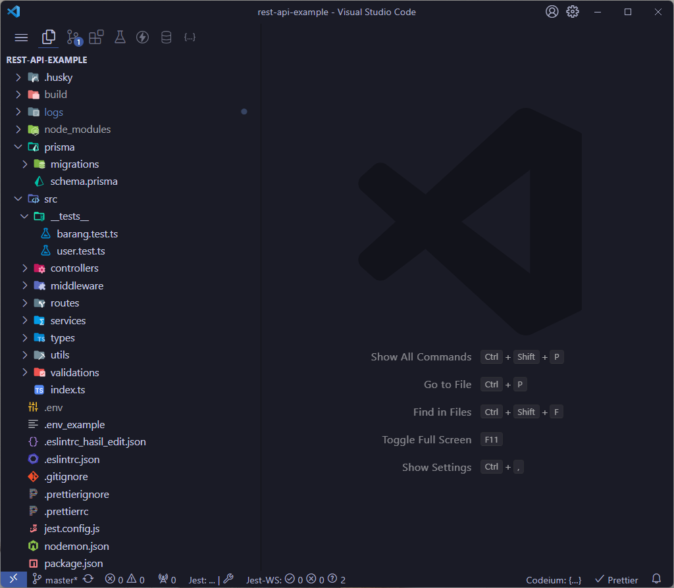Click the REST-API-EXAMPLE explorer header
The image size is (674, 588).
coord(47,60)
